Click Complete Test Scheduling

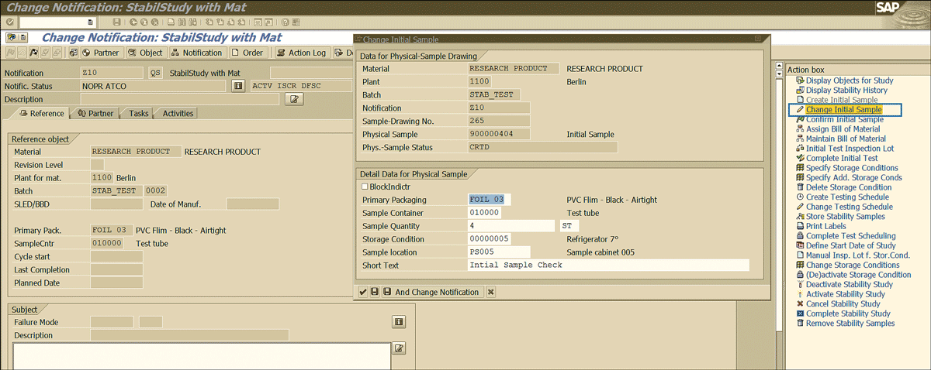coord(850,236)
